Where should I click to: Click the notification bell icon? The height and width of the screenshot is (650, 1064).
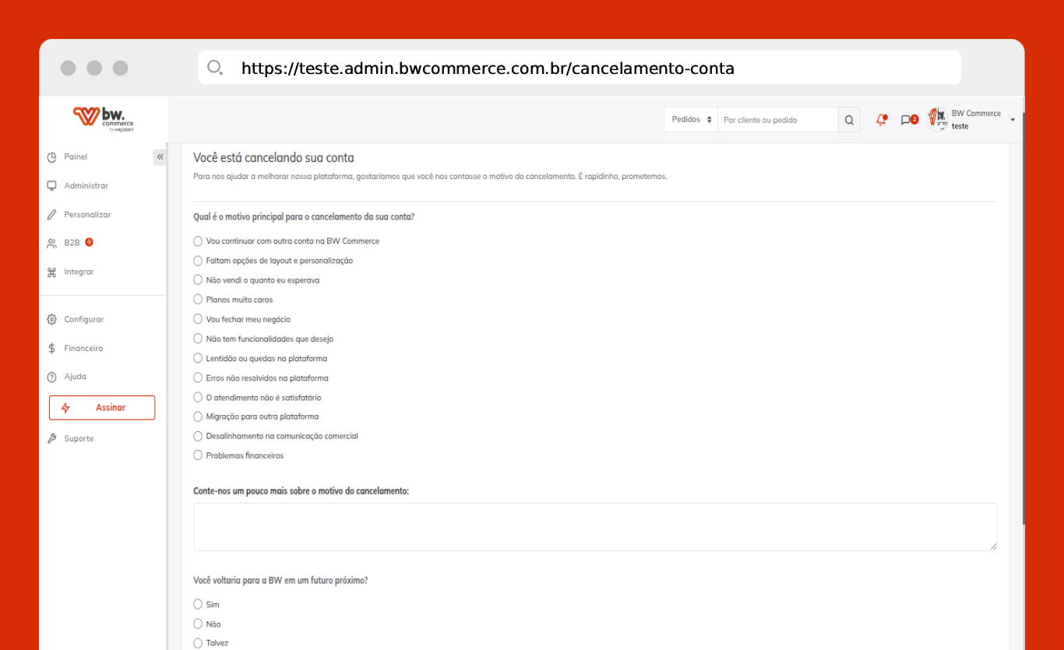[x=881, y=120]
